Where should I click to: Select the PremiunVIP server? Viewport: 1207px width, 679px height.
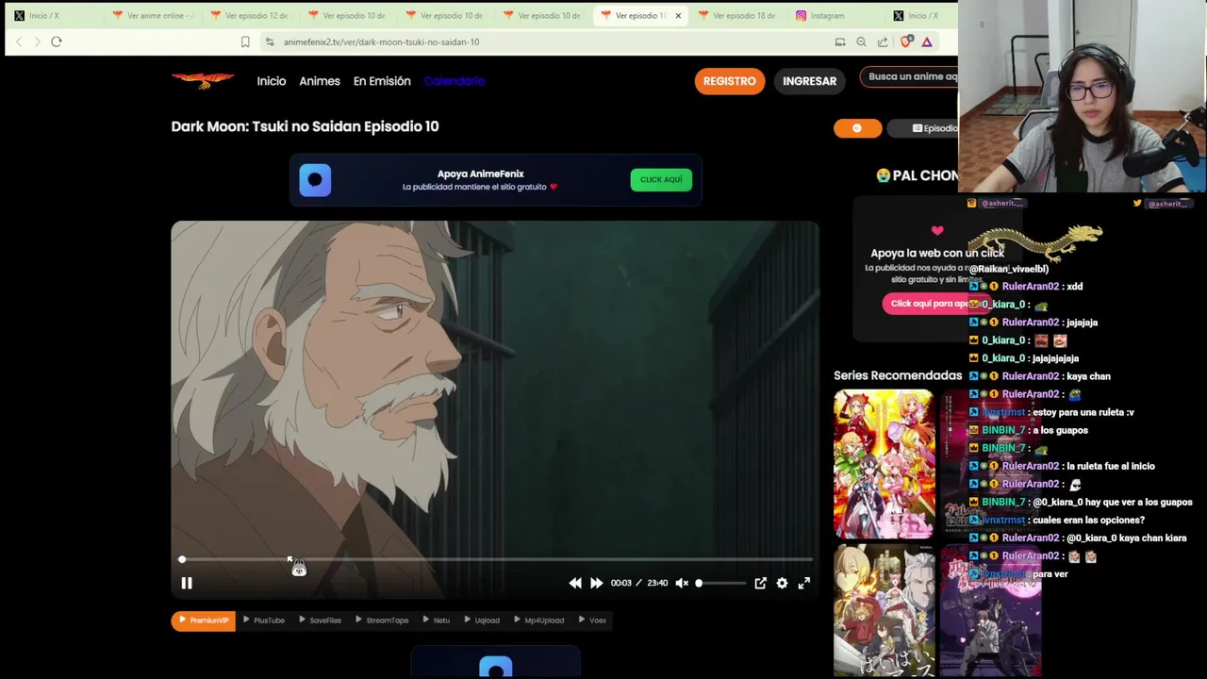pyautogui.click(x=204, y=621)
